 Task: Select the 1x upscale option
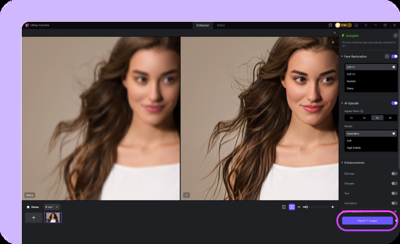[x=351, y=118]
